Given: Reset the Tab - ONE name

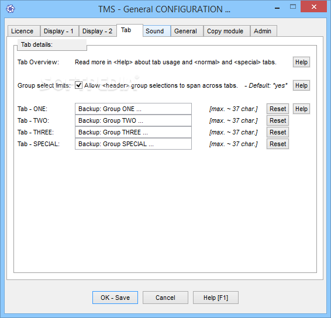Looking at the screenshot, I should click(x=278, y=109).
